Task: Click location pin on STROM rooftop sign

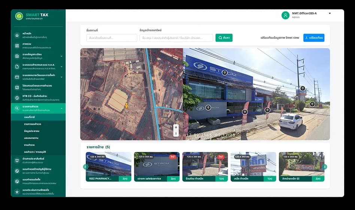Action: [x=225, y=73]
